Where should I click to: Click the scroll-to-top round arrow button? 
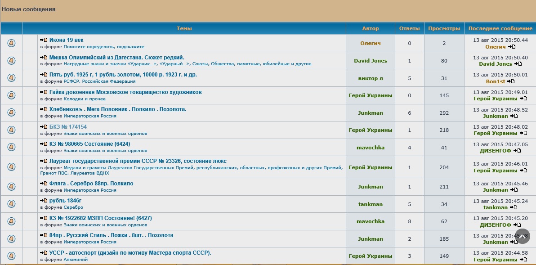pos(523,237)
